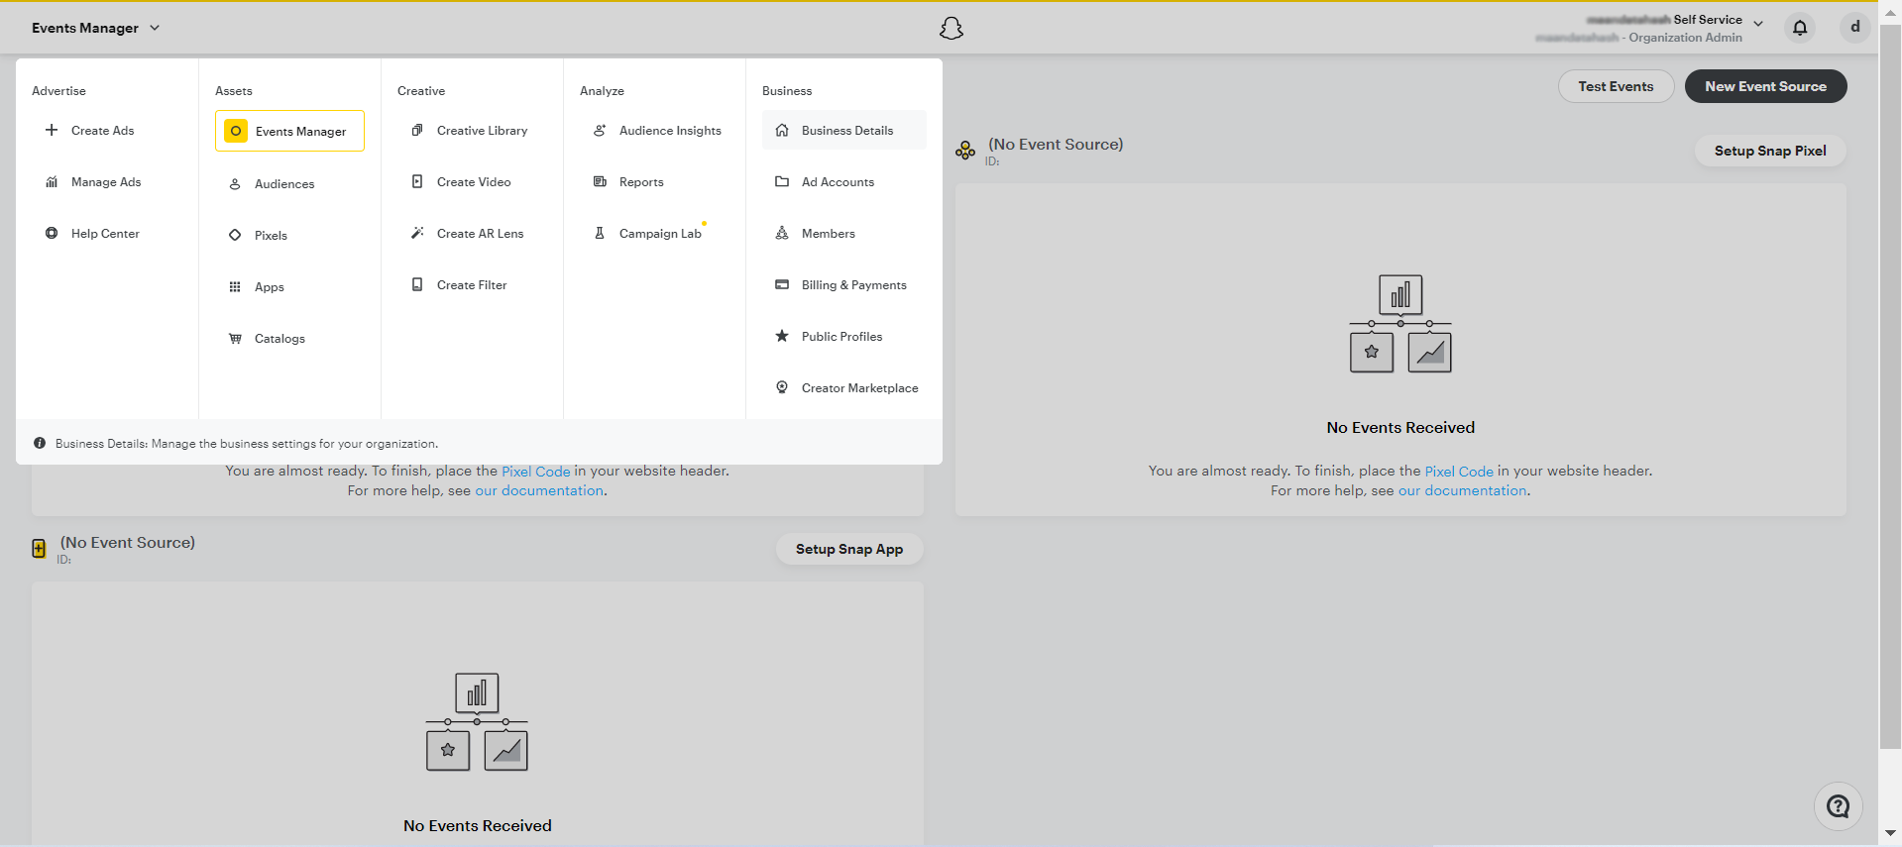Open Members menu item

(x=844, y=233)
